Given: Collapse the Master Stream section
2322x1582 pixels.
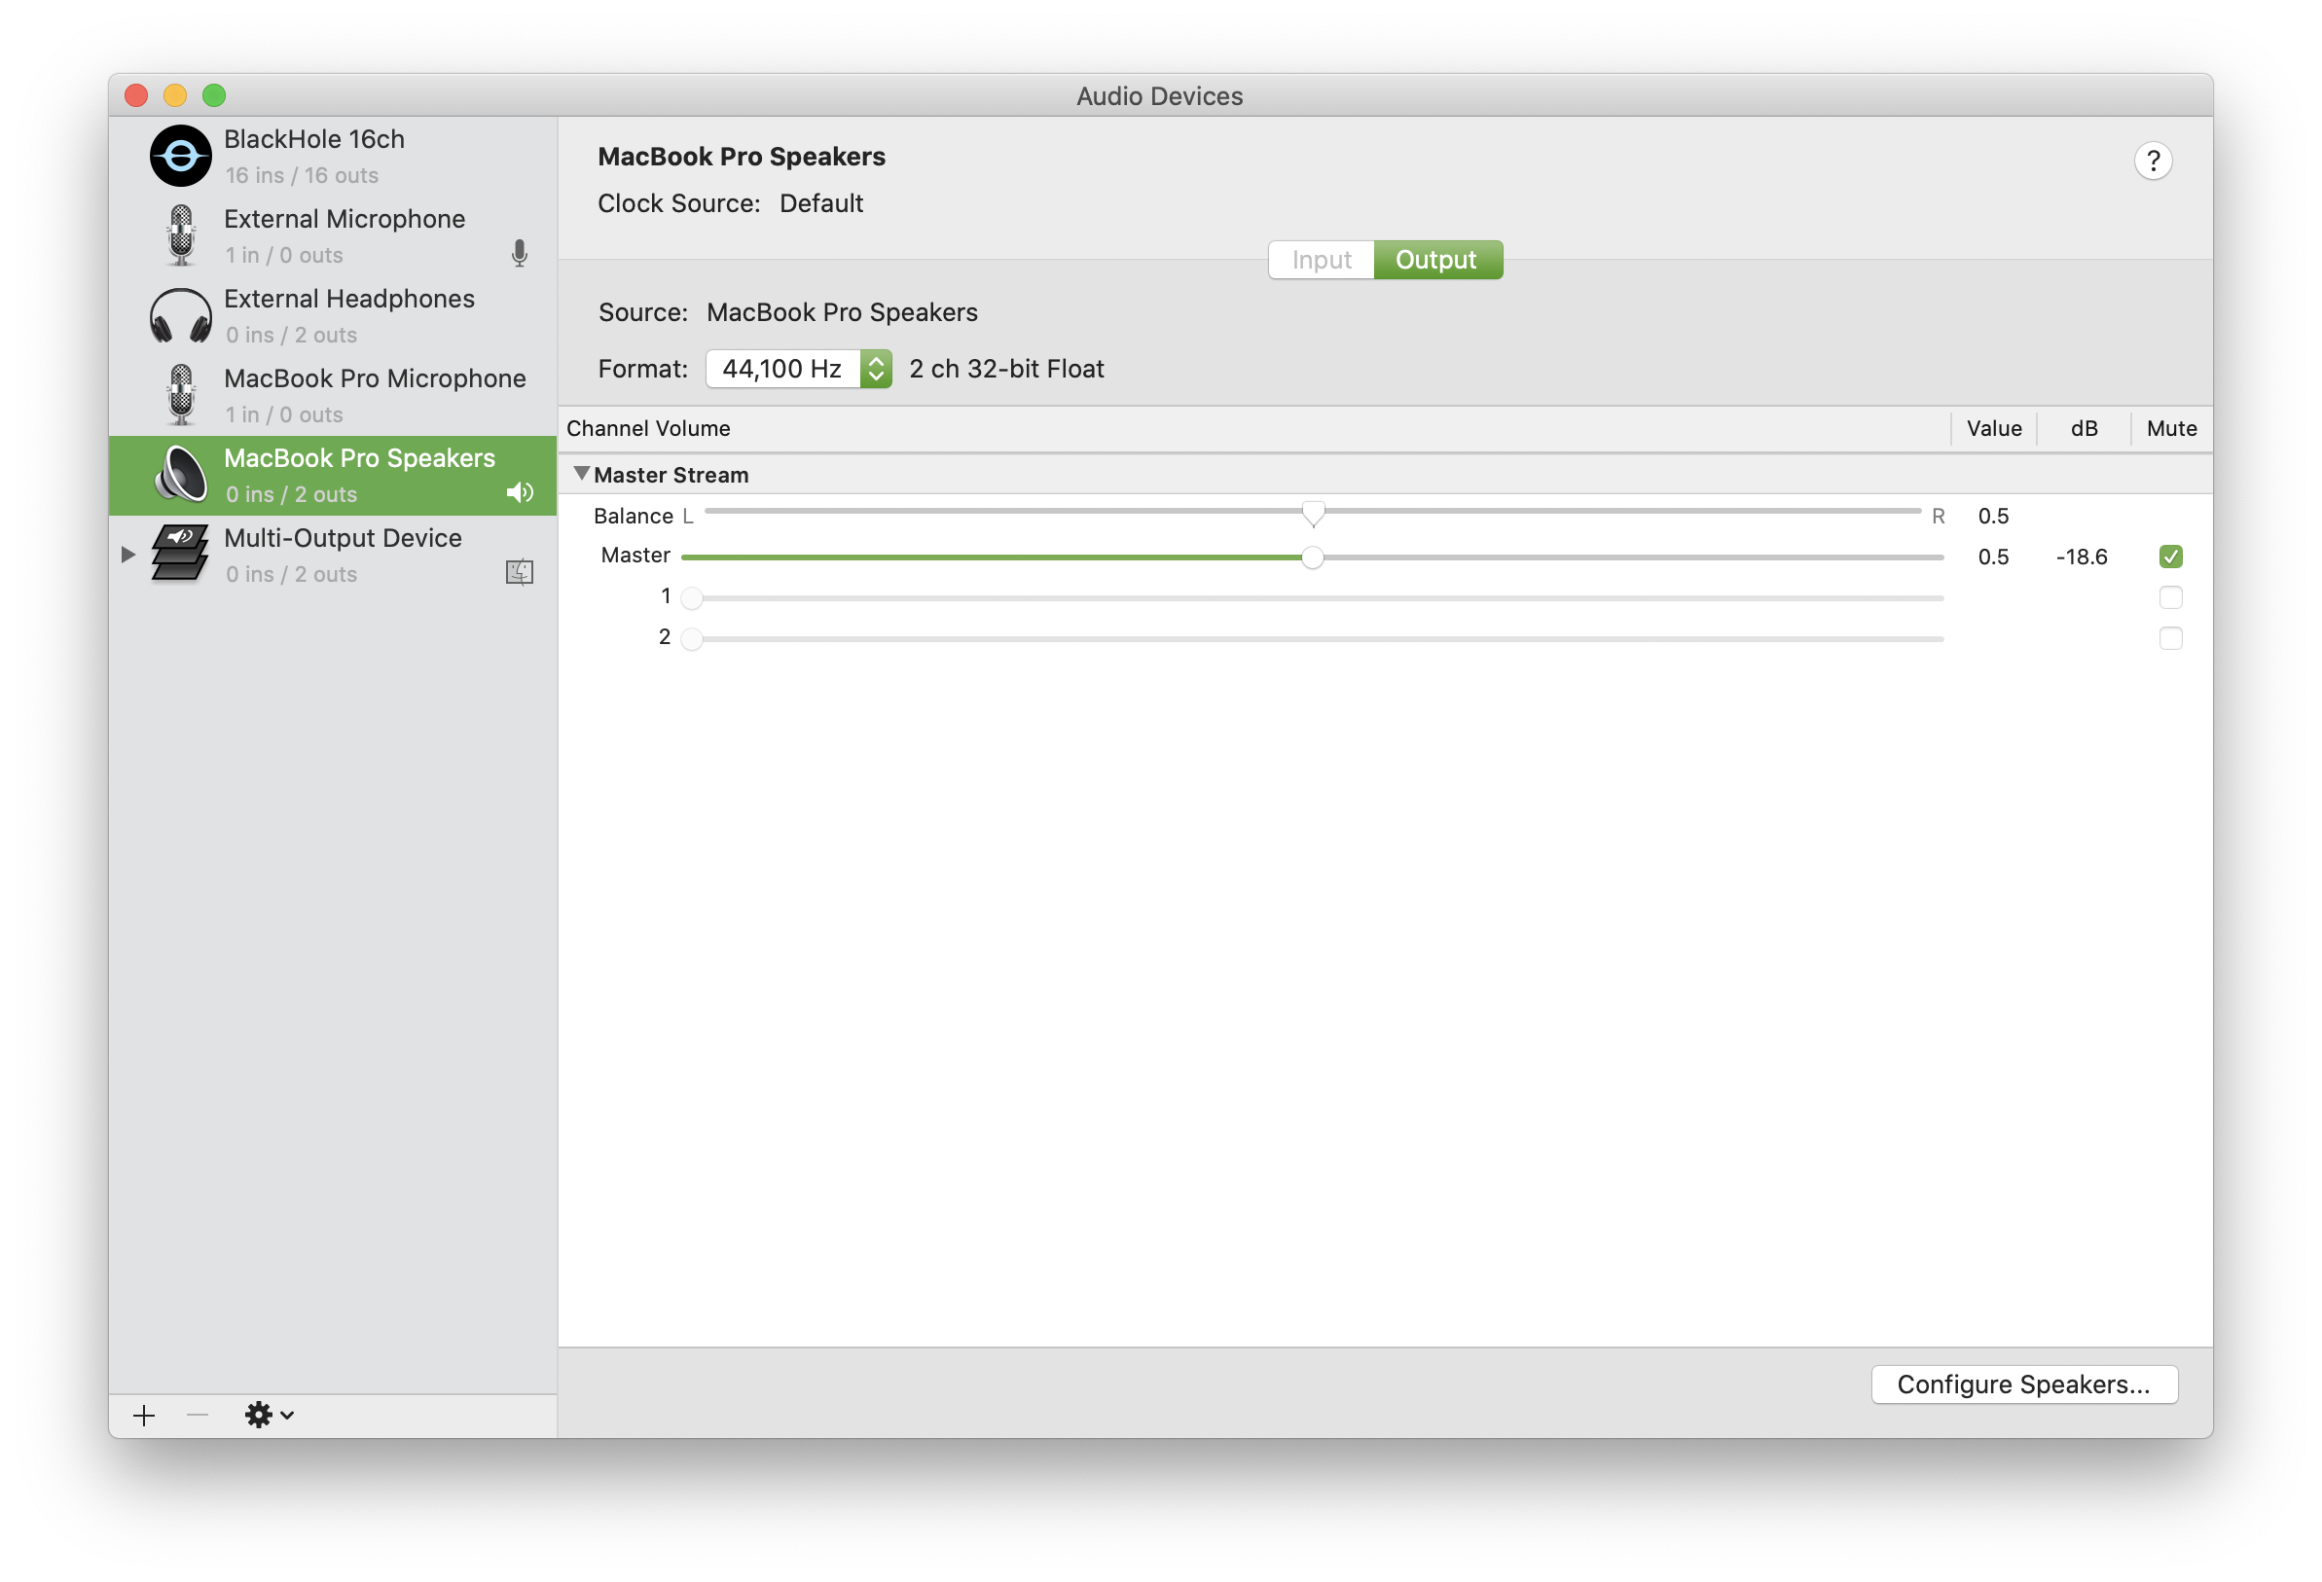Looking at the screenshot, I should [580, 473].
